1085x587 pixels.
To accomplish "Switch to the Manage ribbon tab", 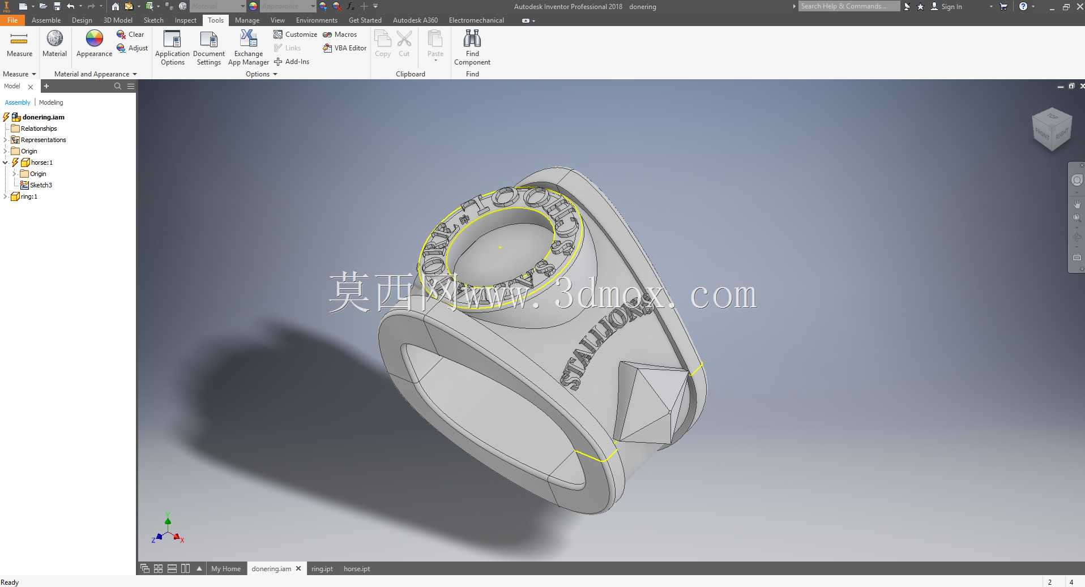I will (247, 20).
